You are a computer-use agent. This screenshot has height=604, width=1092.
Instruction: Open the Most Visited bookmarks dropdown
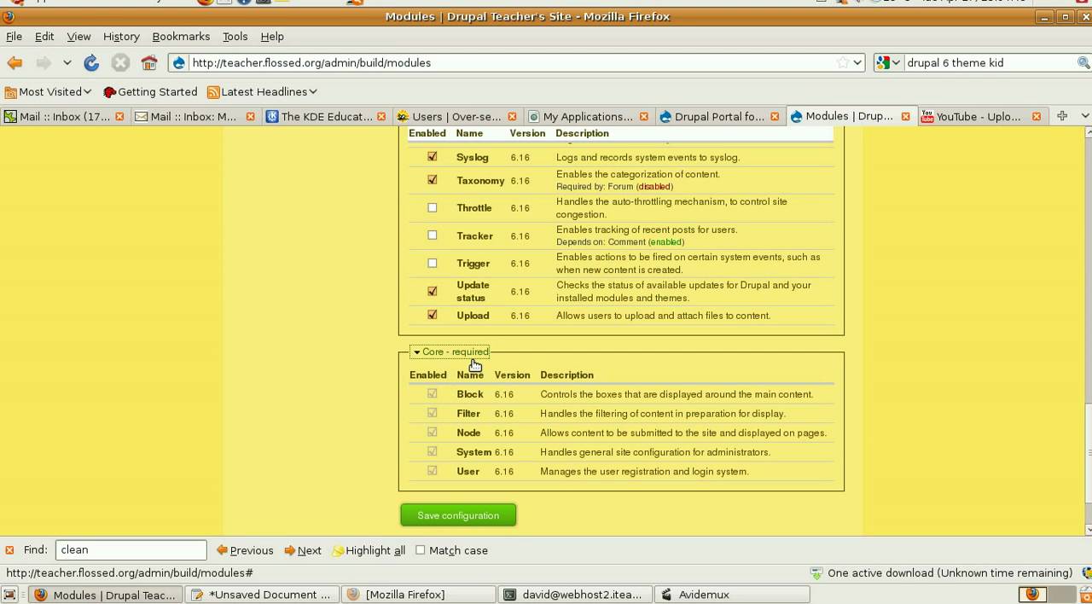49,91
